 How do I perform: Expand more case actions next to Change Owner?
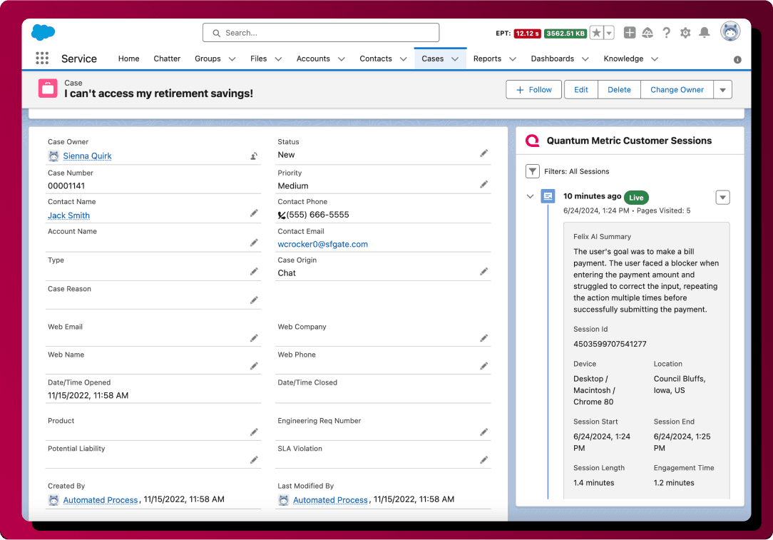tap(722, 90)
